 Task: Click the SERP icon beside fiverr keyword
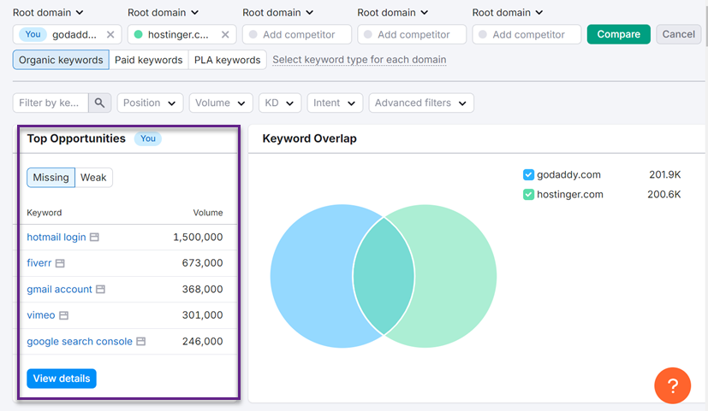[60, 263]
